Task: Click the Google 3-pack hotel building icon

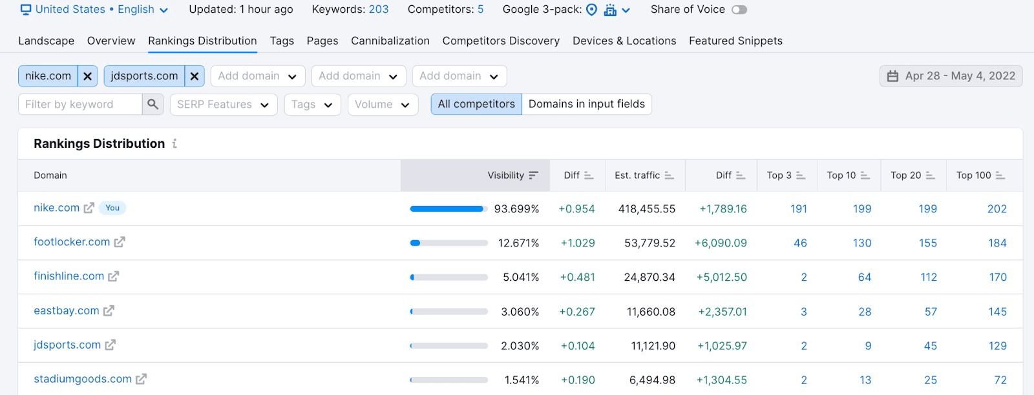Action: point(610,10)
